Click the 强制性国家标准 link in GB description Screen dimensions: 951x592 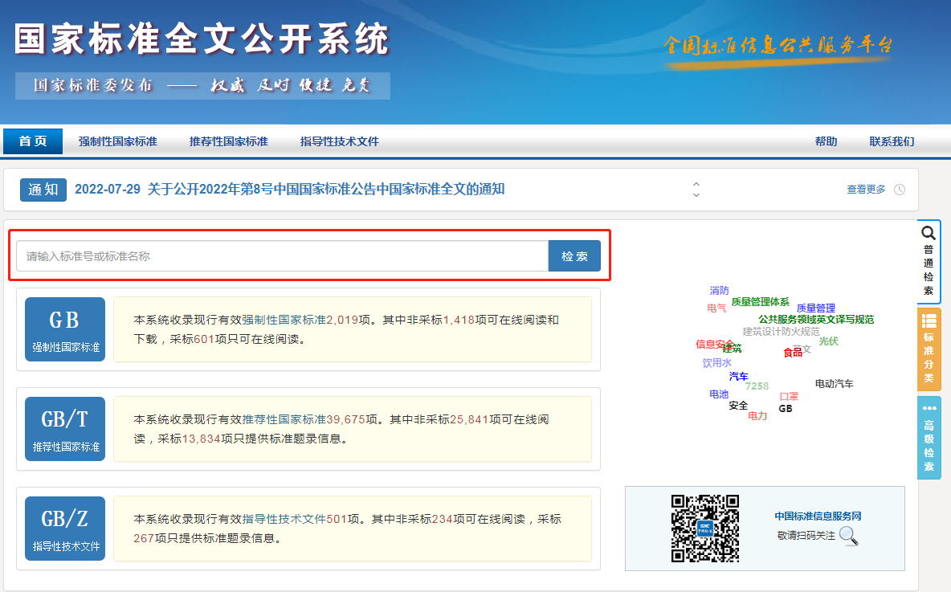[x=284, y=320]
